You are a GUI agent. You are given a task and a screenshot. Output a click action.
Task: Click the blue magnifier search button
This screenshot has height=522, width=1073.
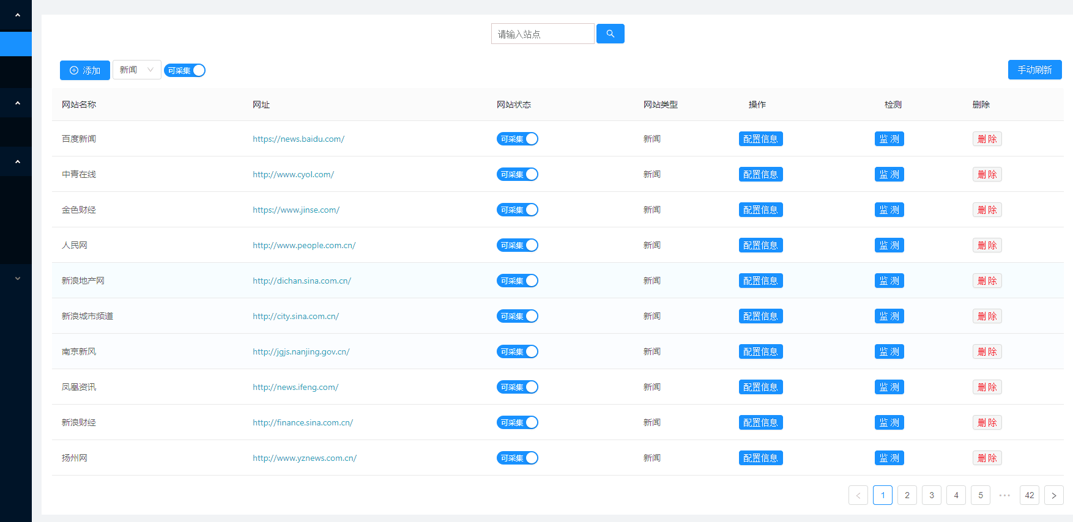pyautogui.click(x=610, y=34)
